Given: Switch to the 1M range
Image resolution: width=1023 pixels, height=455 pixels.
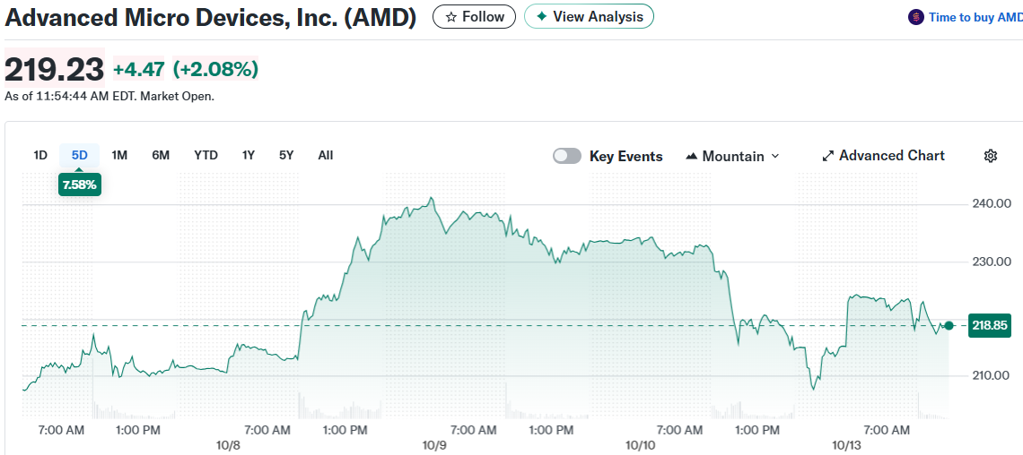Looking at the screenshot, I should coord(119,155).
